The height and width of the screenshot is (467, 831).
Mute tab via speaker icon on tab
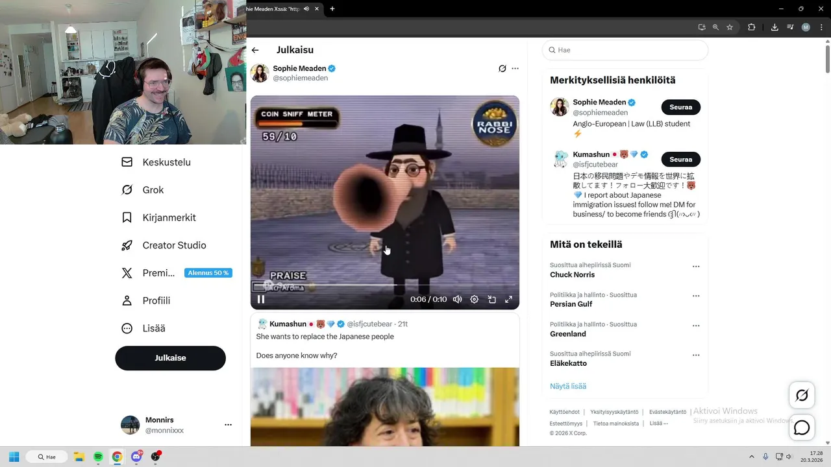point(306,9)
